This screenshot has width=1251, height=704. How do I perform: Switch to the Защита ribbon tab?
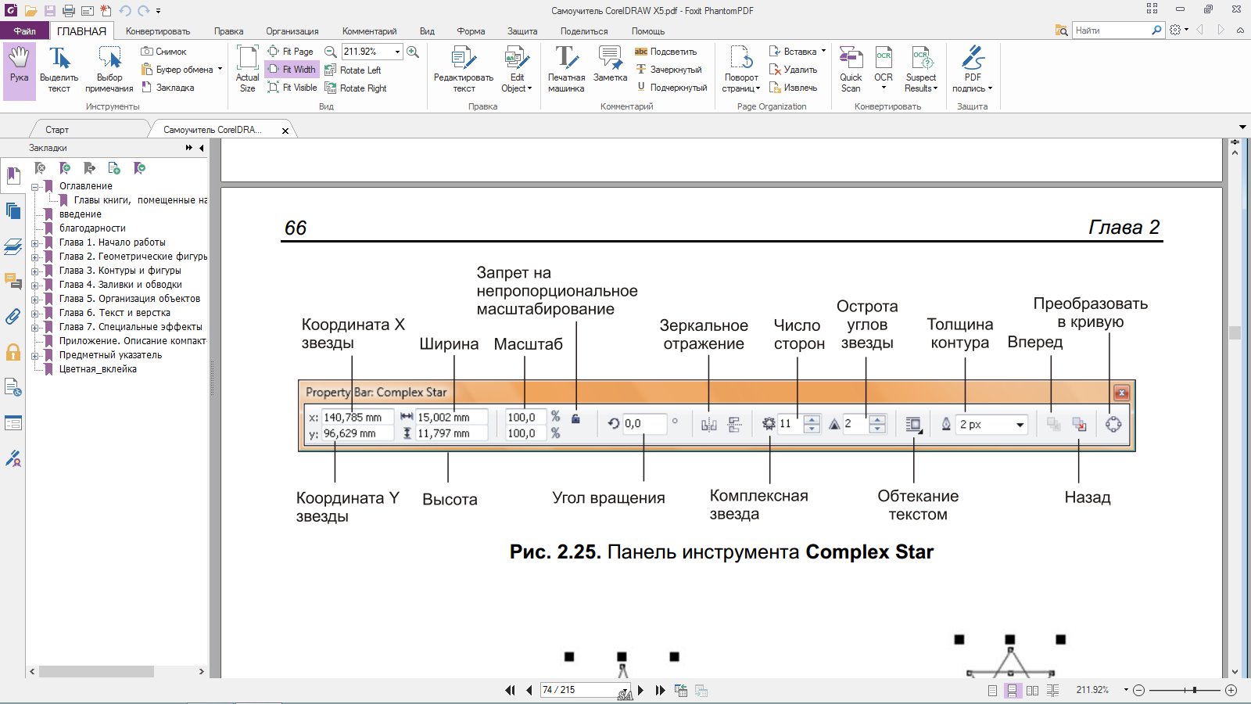click(x=522, y=31)
